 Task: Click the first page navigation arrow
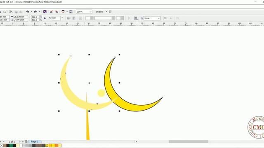click(1, 141)
